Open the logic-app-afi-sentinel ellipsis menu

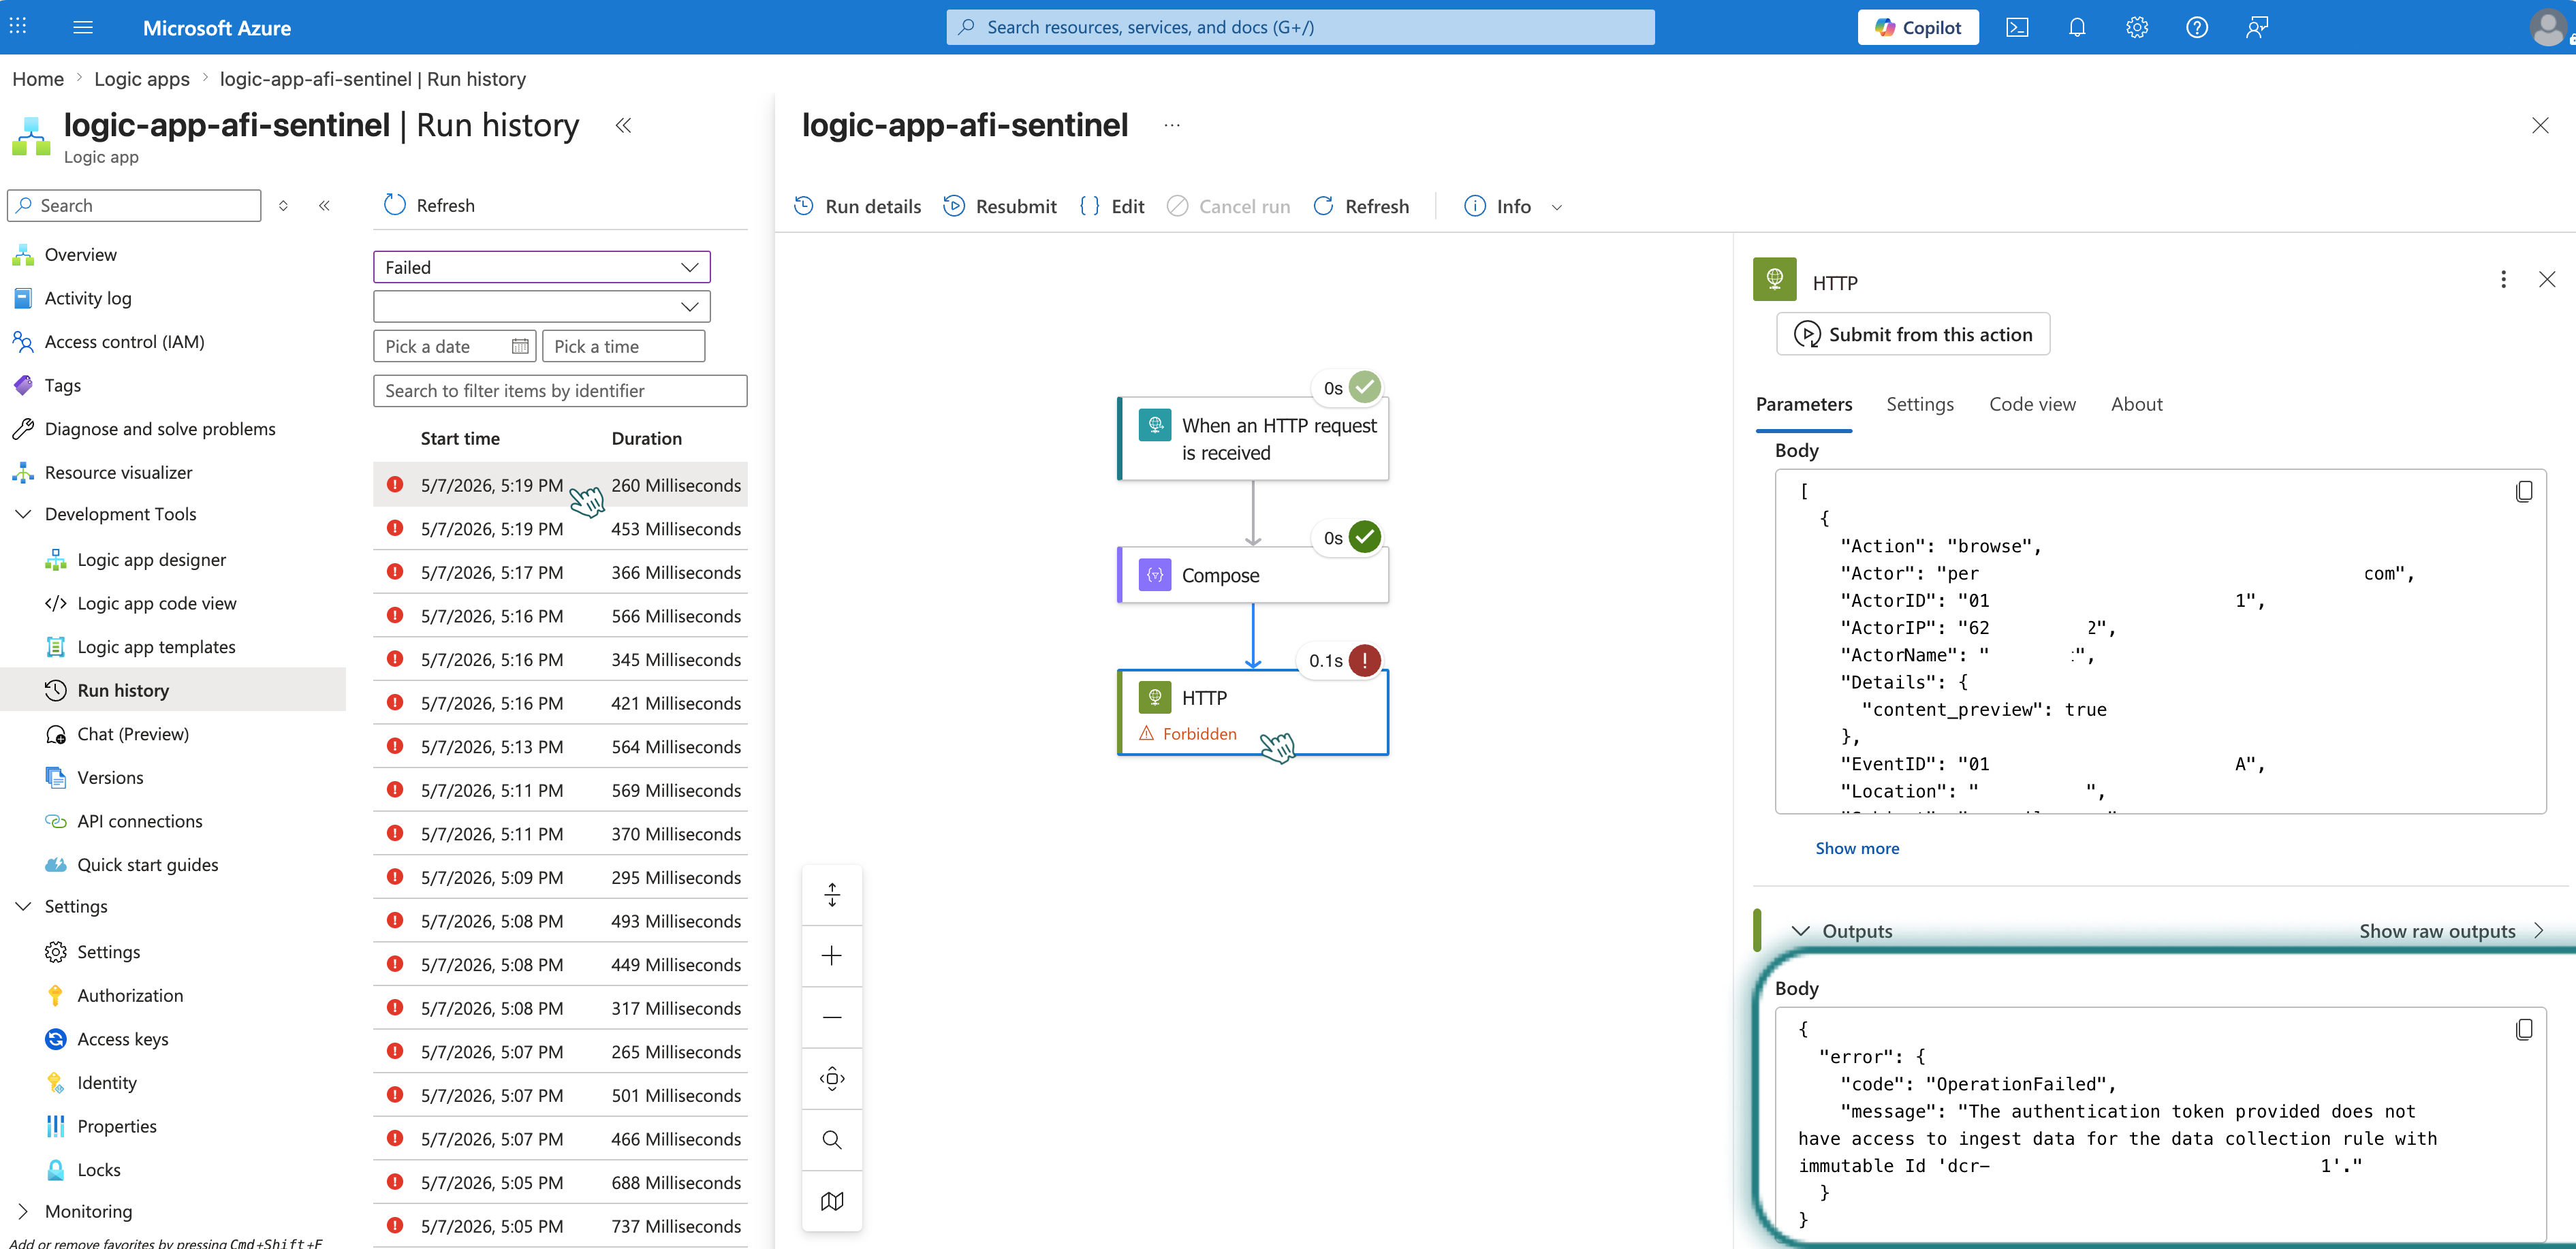coord(1172,125)
